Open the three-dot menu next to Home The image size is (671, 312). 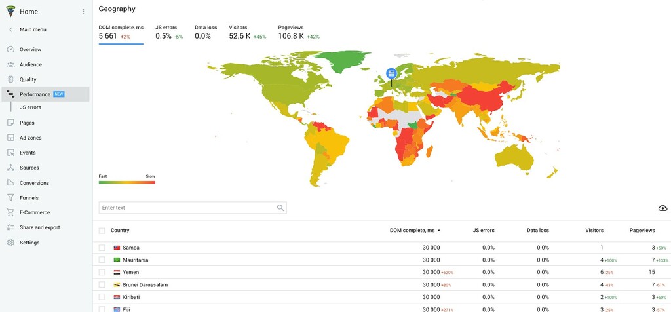83,12
